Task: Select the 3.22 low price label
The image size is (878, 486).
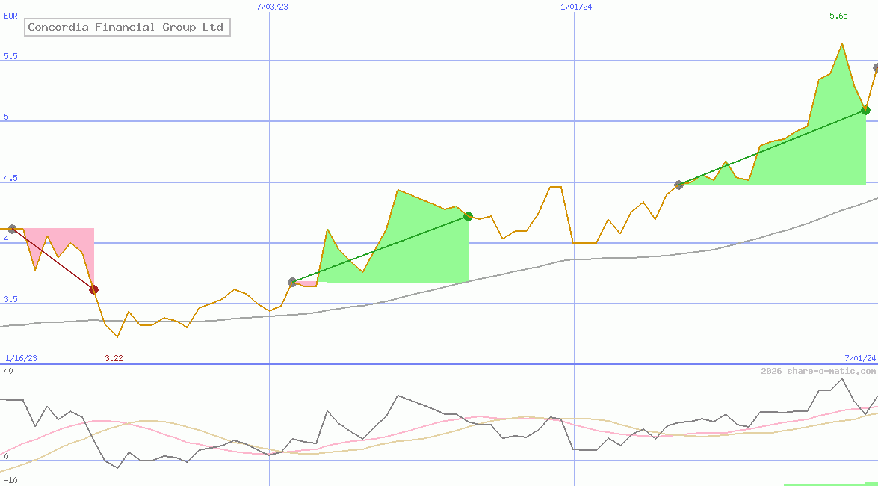Action: pos(114,357)
